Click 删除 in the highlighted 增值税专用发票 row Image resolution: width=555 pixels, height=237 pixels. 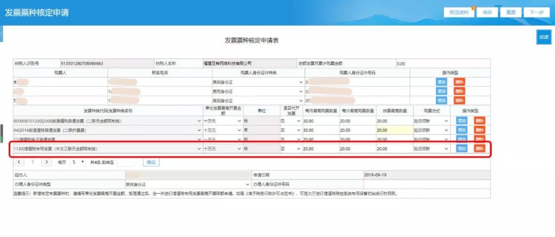point(479,148)
